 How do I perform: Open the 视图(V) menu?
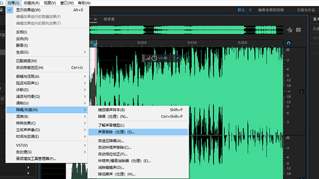[x=50, y=3]
